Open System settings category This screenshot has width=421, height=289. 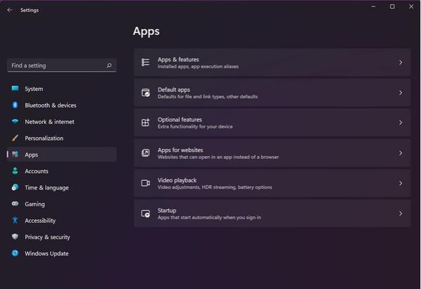pyautogui.click(x=62, y=89)
